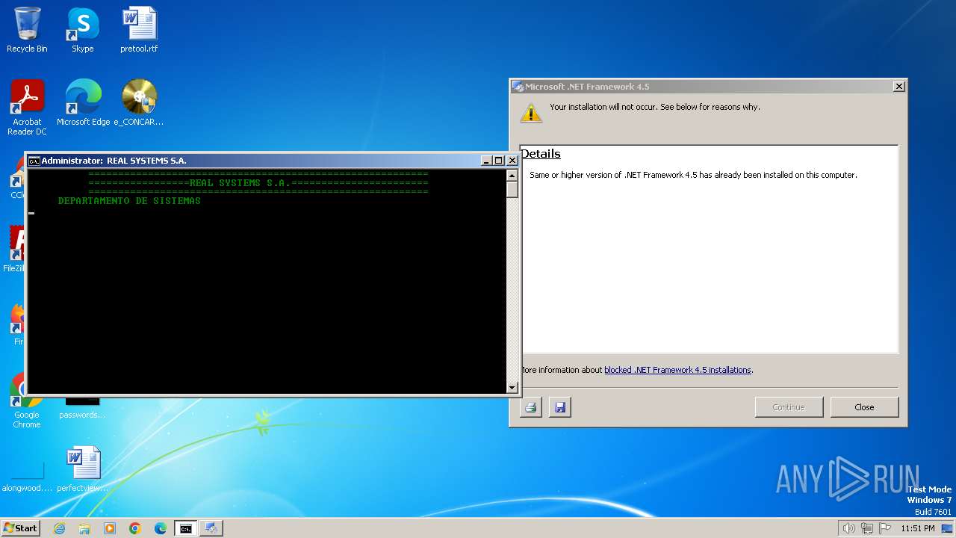Switch to the command prompt taskbar button
The width and height of the screenshot is (956, 538).
tap(185, 528)
